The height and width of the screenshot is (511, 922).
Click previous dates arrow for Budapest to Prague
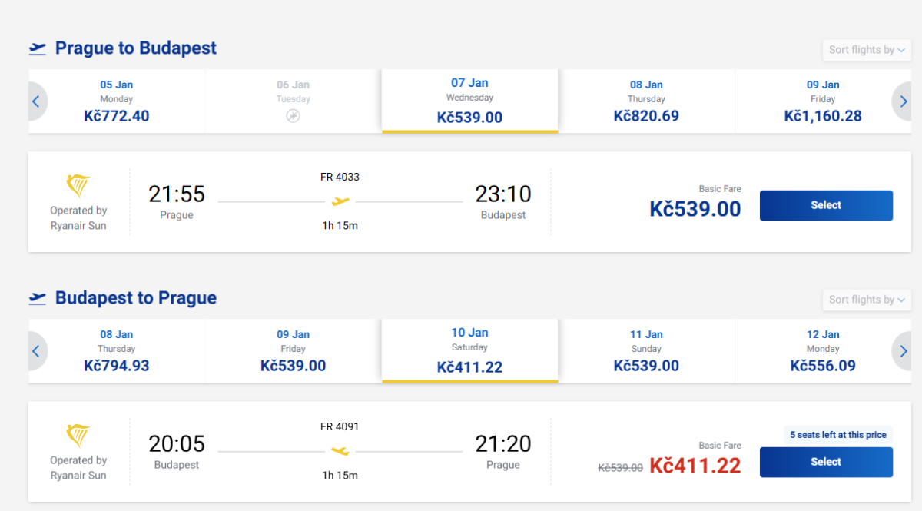click(x=36, y=351)
